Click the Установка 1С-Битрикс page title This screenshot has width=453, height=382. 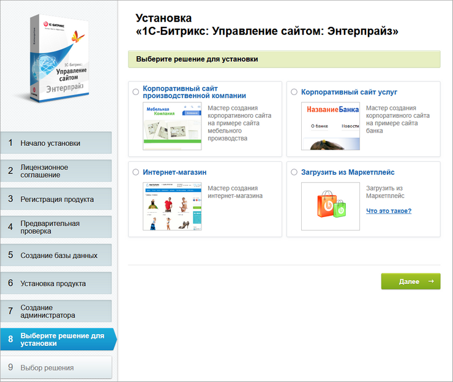267,25
